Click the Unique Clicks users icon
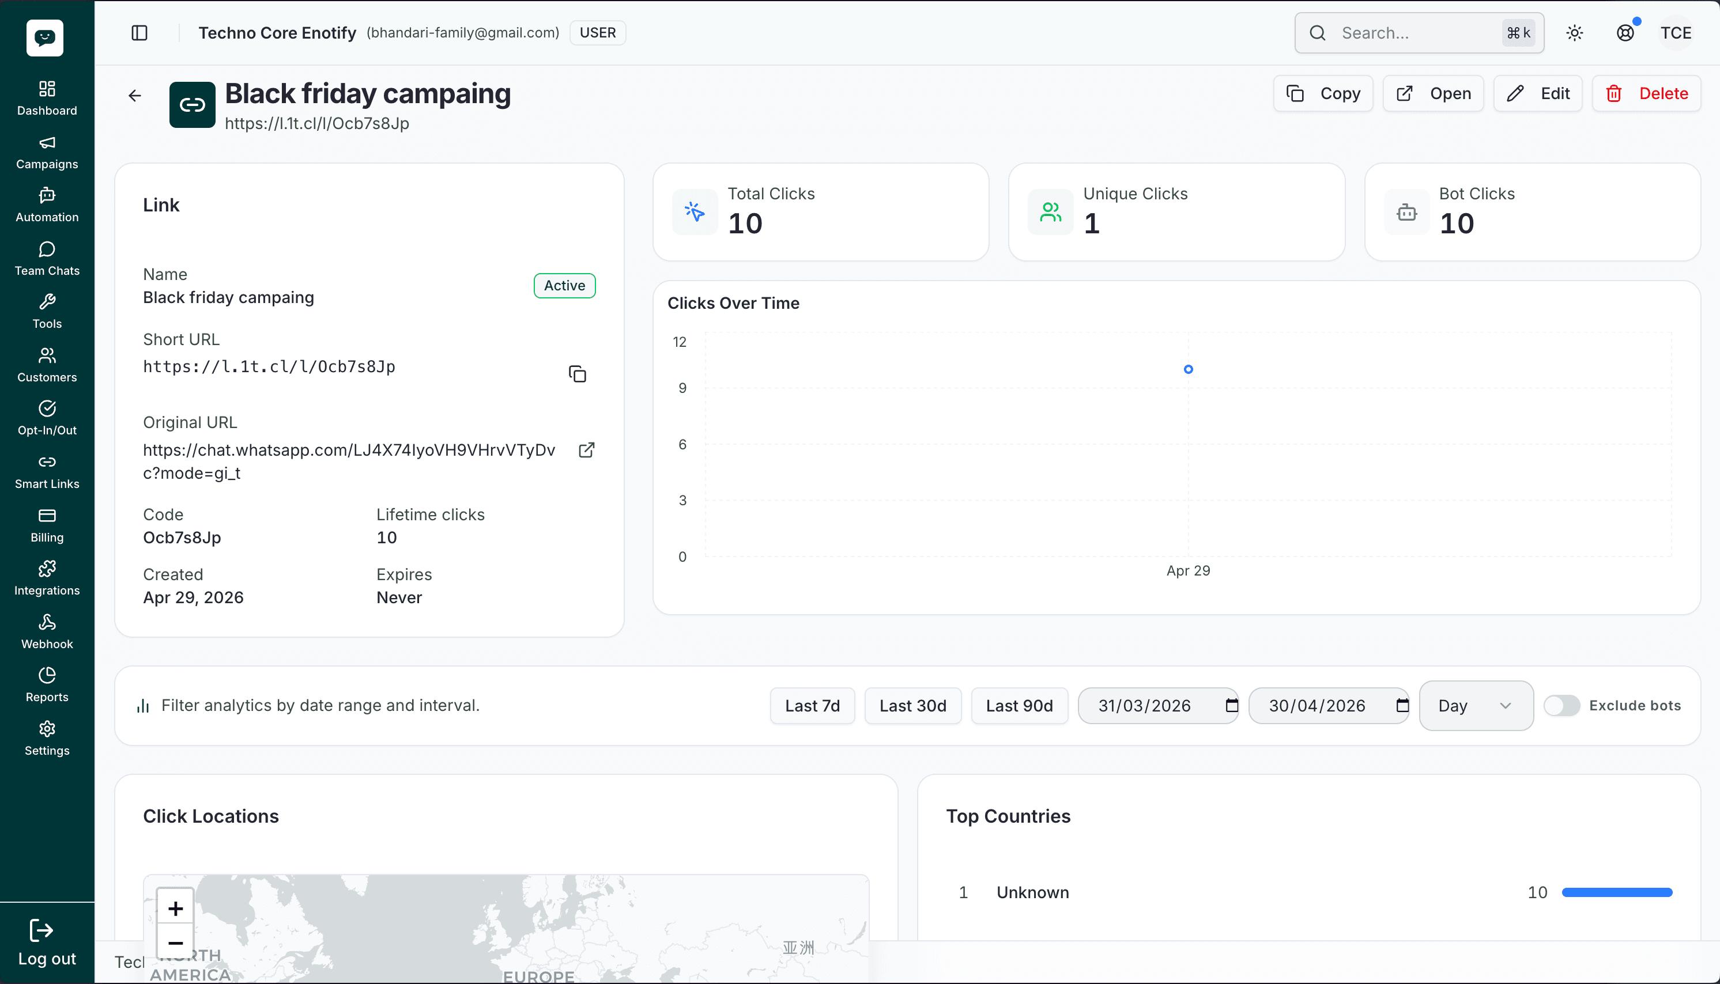 pyautogui.click(x=1051, y=212)
